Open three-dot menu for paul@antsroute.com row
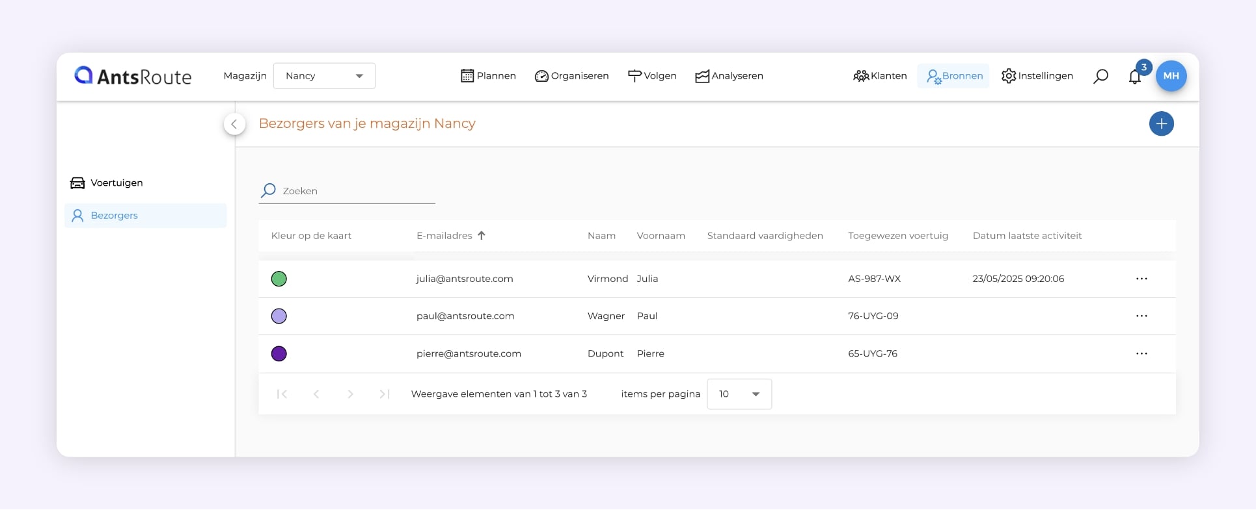The height and width of the screenshot is (510, 1256). [x=1141, y=316]
